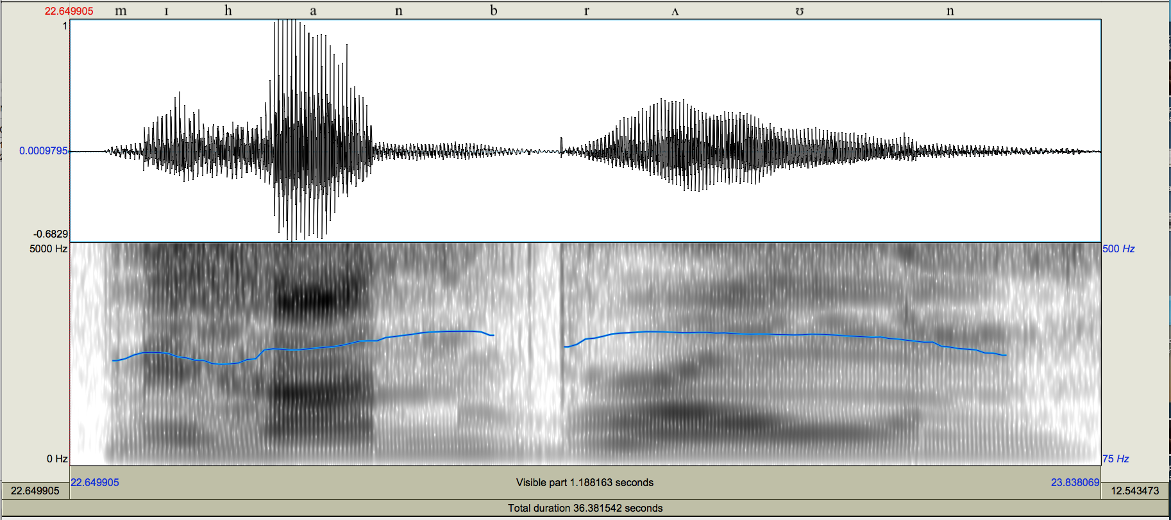
Task: Select the "h" phonetic label
Action: (228, 11)
